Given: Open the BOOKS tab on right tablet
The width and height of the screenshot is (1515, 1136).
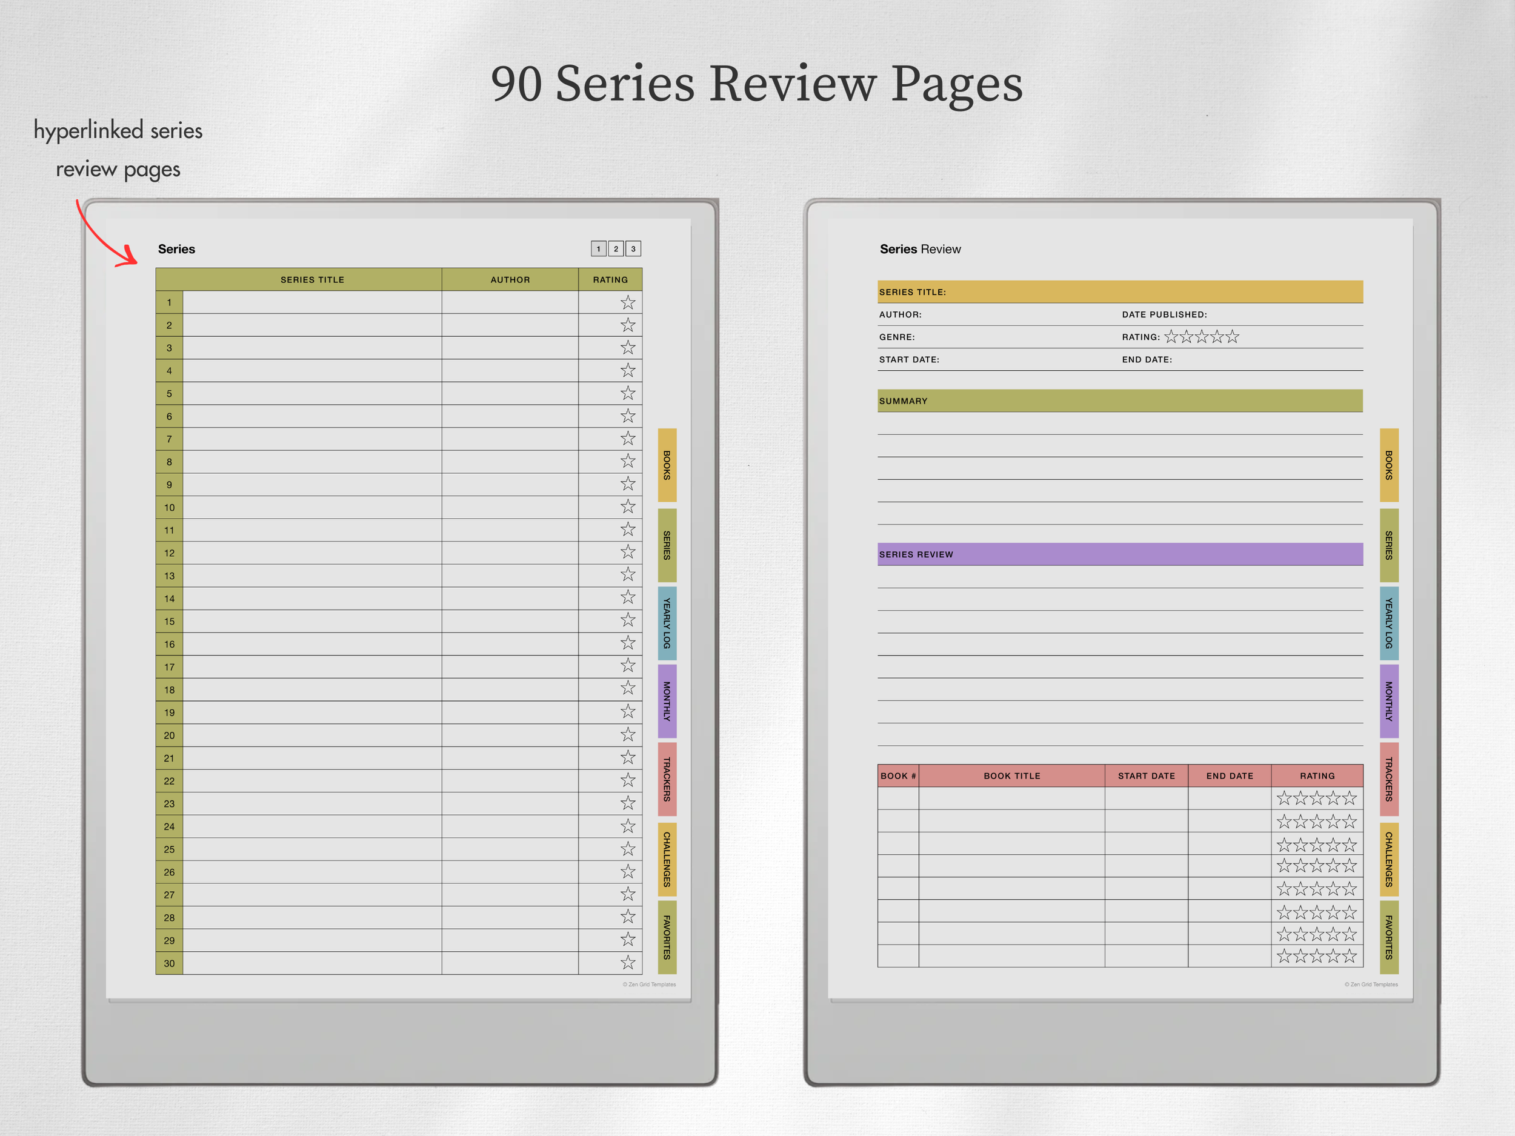Looking at the screenshot, I should 1389,465.
